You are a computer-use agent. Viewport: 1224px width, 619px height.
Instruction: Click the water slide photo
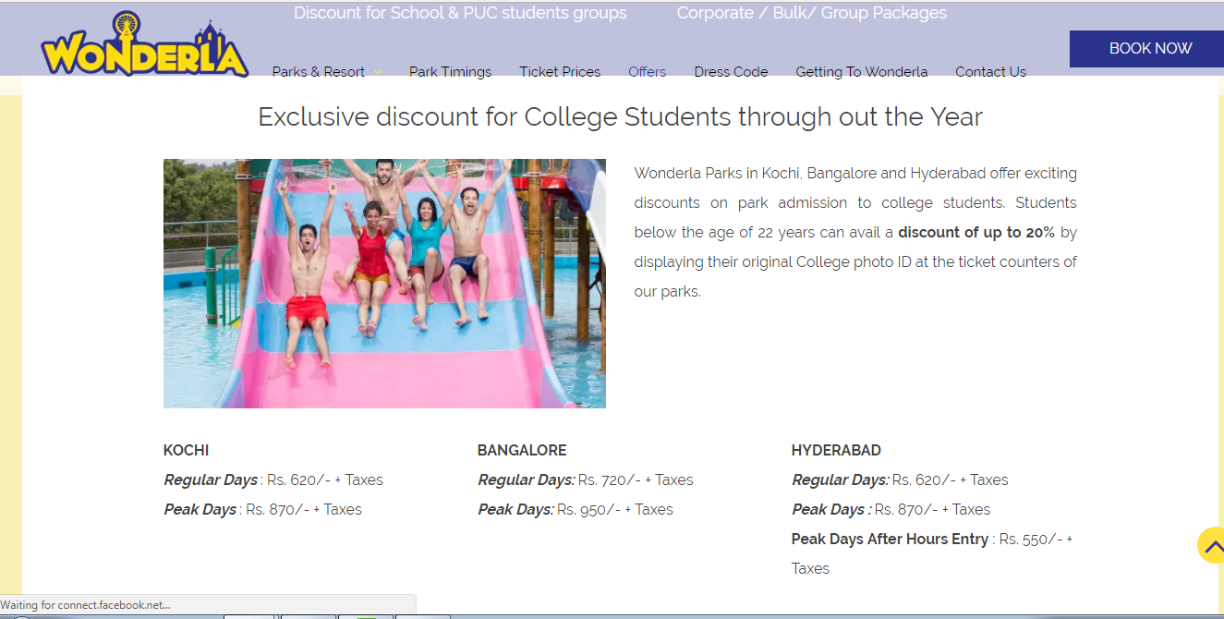coord(384,284)
